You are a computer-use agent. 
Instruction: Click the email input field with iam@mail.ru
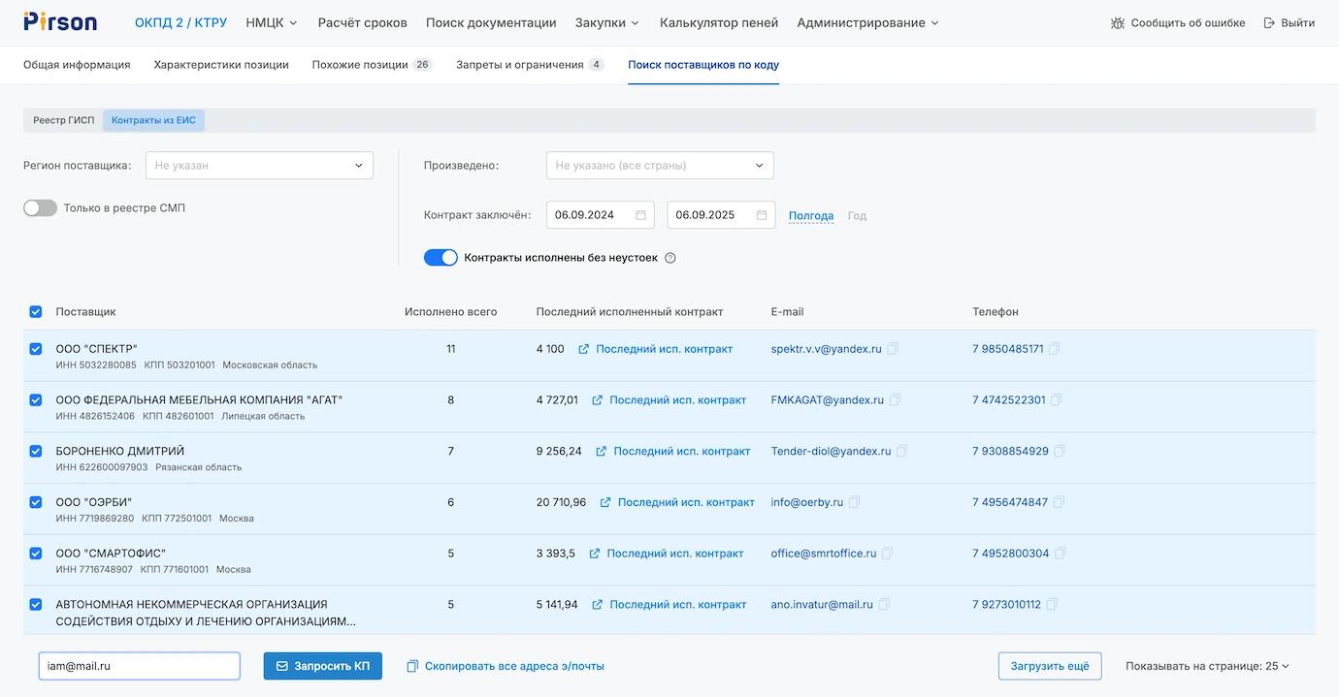140,666
